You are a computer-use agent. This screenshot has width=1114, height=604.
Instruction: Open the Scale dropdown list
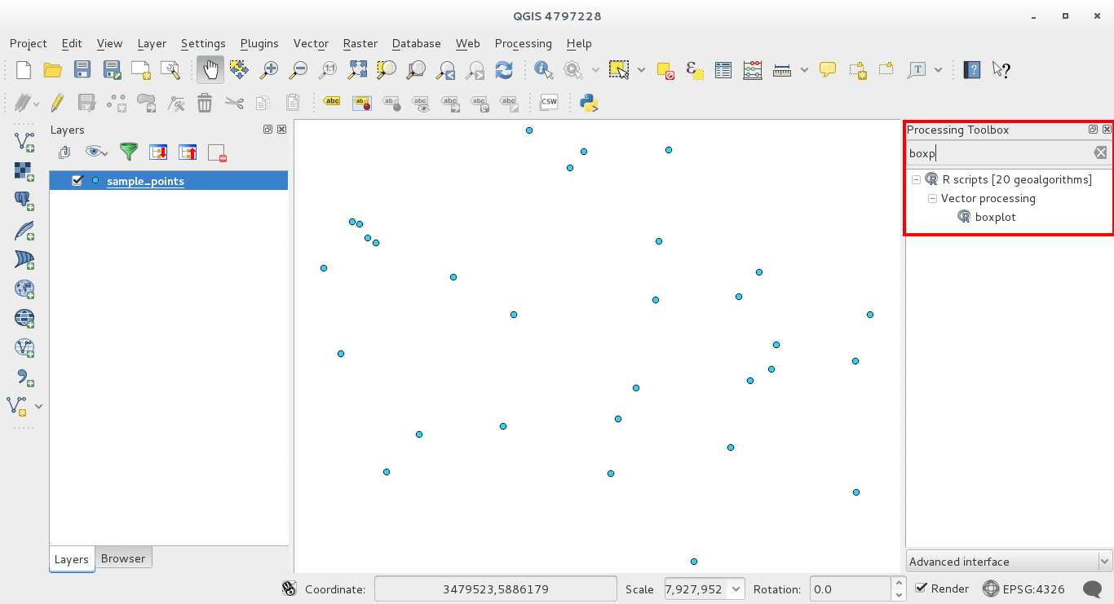coord(736,589)
